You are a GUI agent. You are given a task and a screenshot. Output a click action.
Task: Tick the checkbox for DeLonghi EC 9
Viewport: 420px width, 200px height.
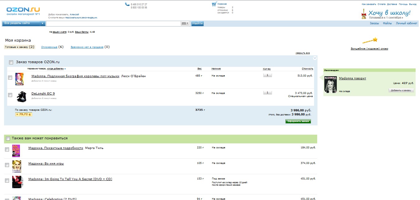(x=10, y=95)
